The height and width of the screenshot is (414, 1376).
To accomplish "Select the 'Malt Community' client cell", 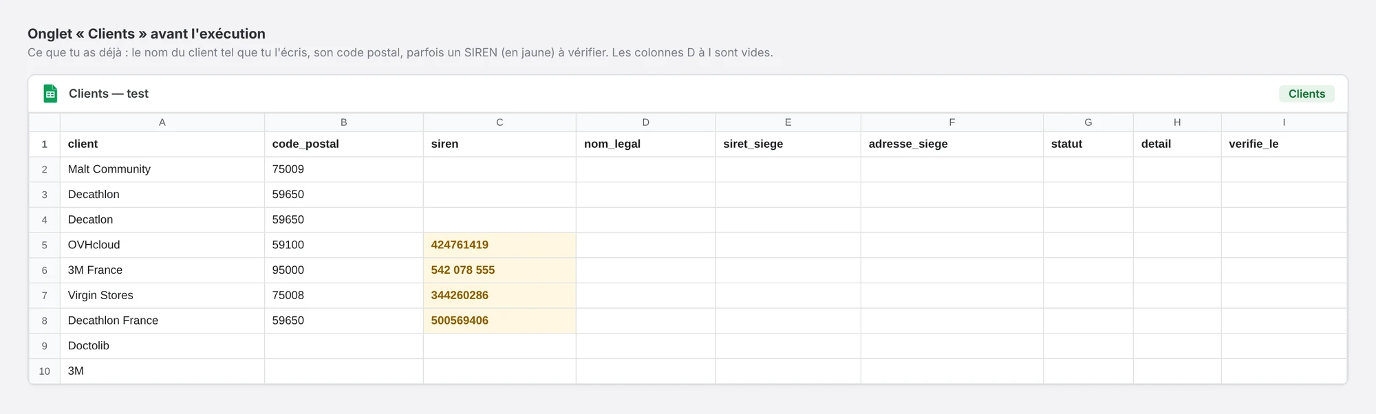I will [x=162, y=169].
